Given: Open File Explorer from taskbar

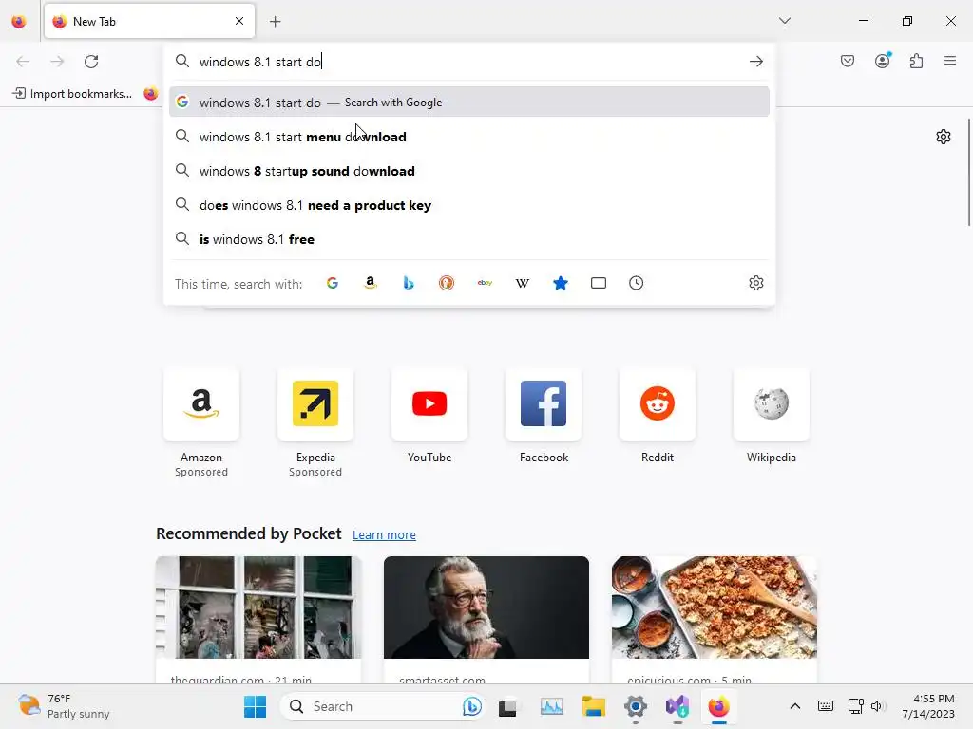Looking at the screenshot, I should click(593, 706).
